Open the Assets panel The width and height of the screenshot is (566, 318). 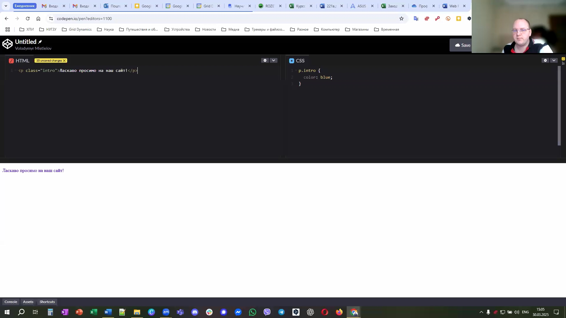point(28,302)
